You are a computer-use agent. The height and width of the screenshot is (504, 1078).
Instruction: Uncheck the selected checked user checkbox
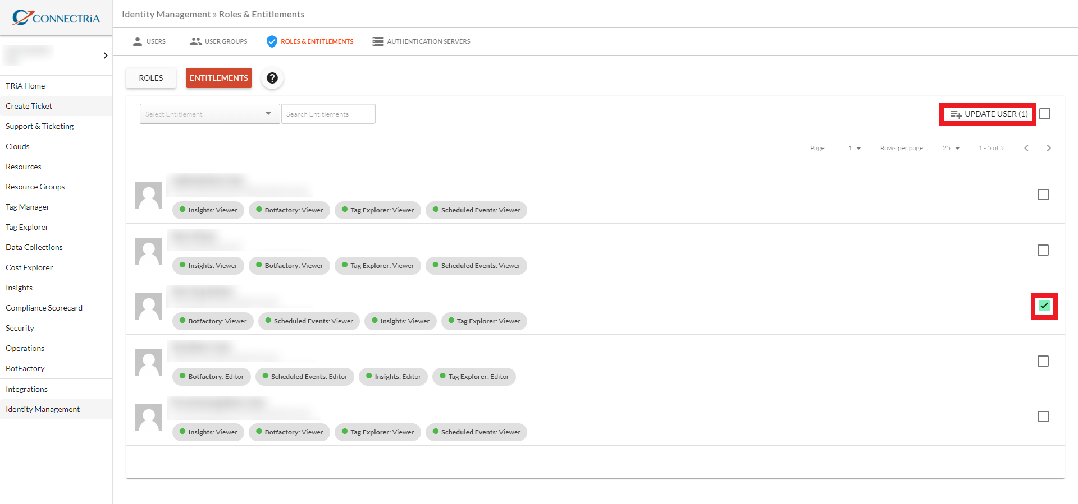tap(1044, 306)
